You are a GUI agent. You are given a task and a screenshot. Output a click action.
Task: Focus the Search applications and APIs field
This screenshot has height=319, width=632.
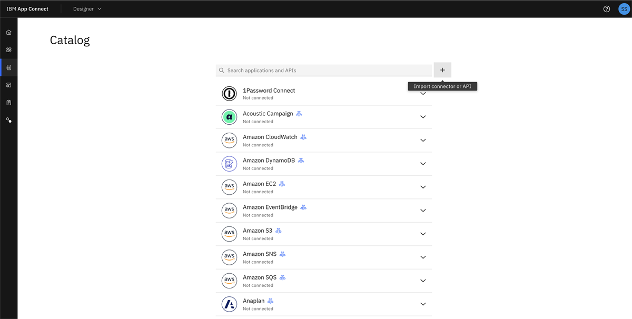324,71
